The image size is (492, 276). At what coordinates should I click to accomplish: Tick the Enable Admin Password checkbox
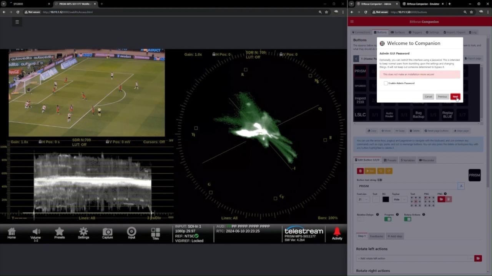[386, 83]
